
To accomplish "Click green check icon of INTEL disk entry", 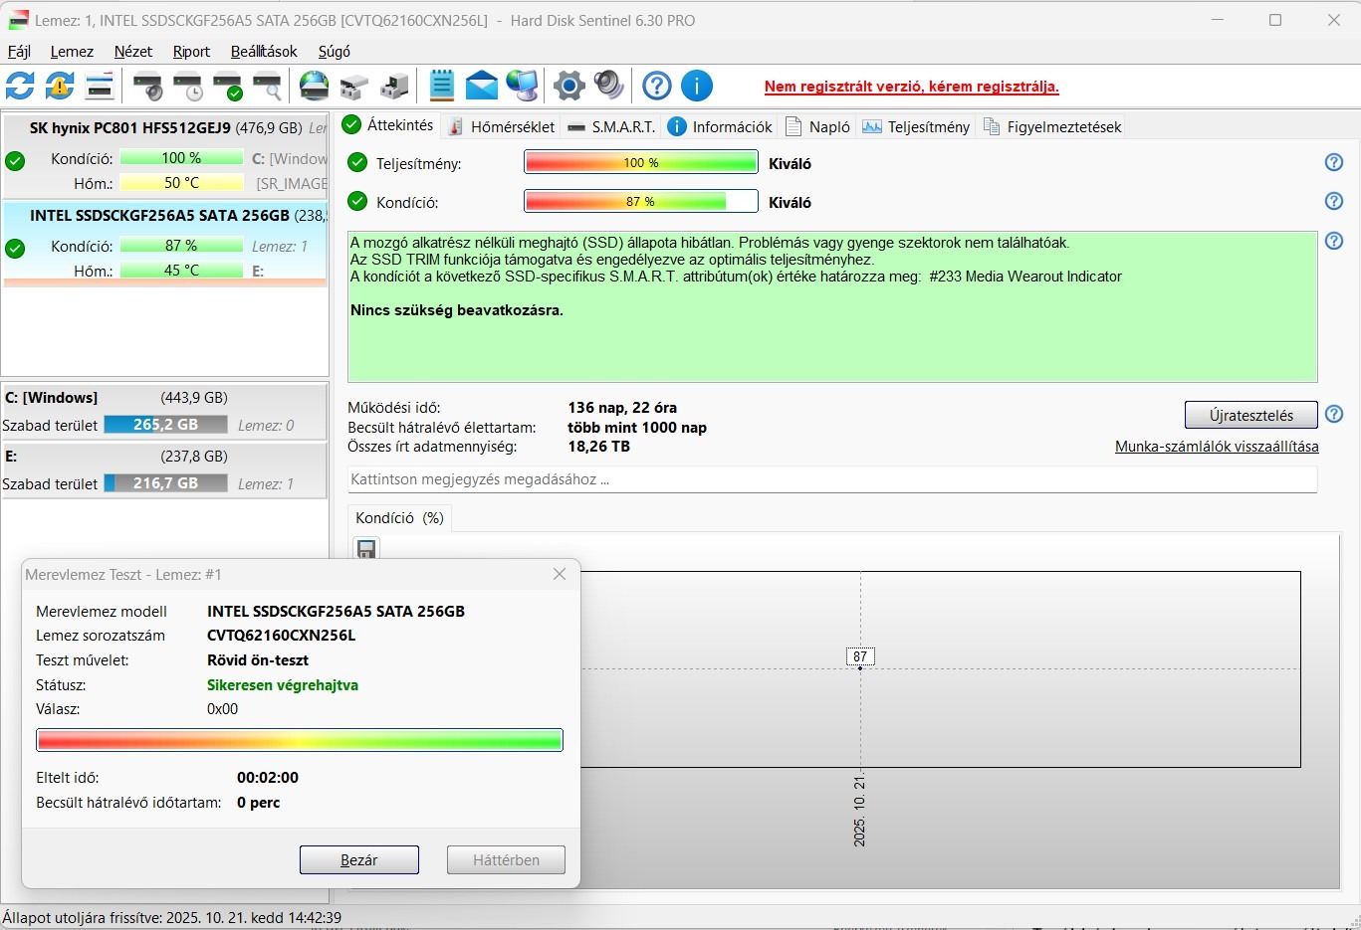I will pyautogui.click(x=15, y=248).
